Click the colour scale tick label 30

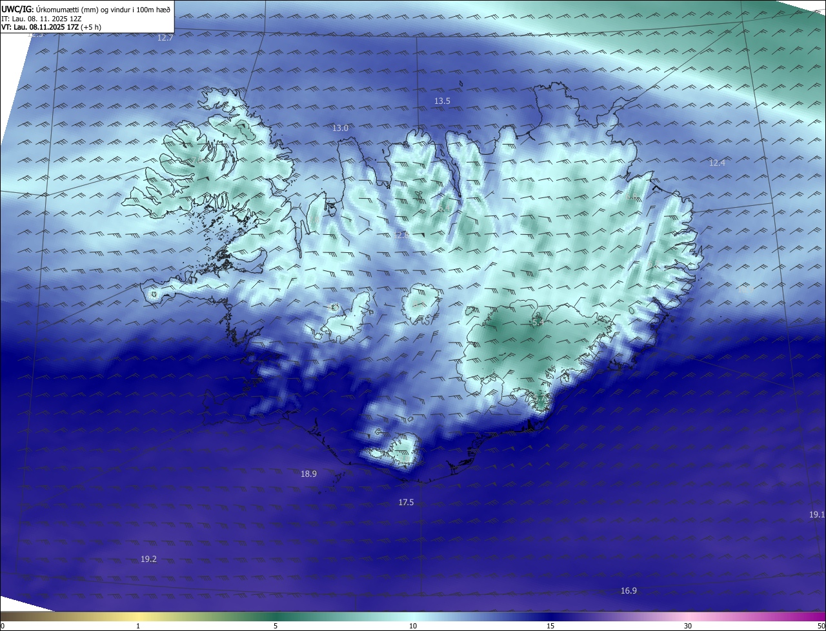click(x=688, y=626)
